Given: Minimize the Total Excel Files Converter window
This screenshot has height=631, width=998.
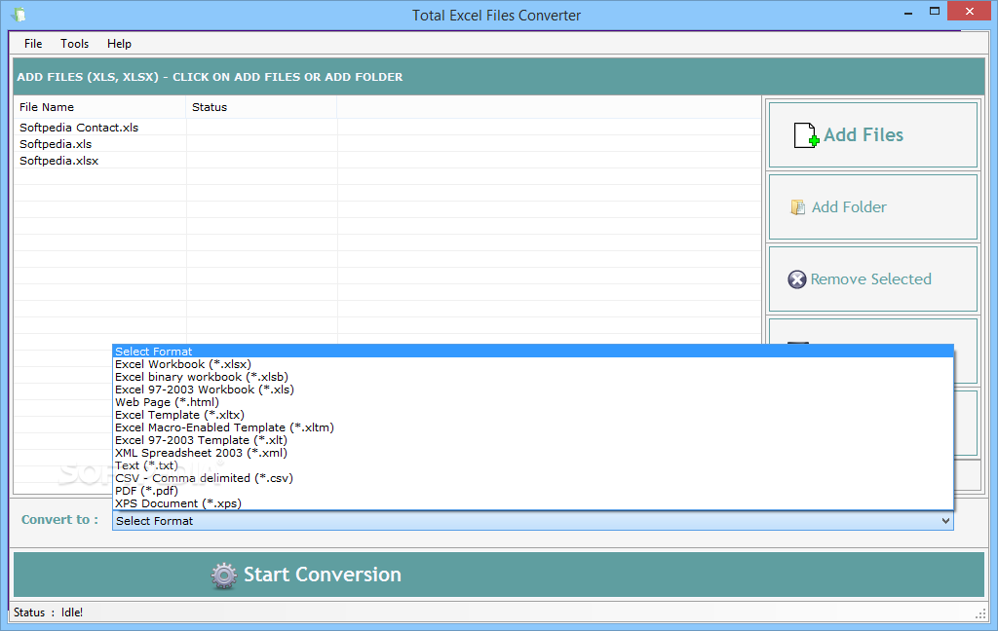Looking at the screenshot, I should (x=908, y=13).
